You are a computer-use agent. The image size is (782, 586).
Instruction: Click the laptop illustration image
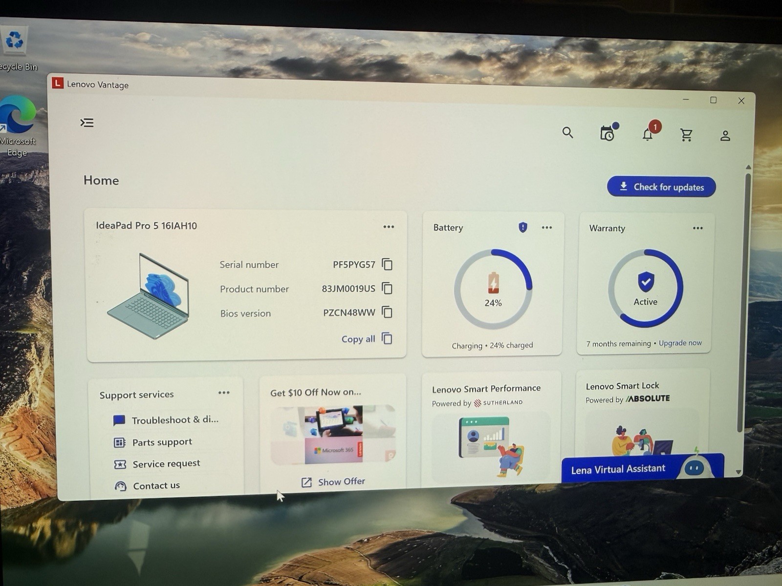148,296
